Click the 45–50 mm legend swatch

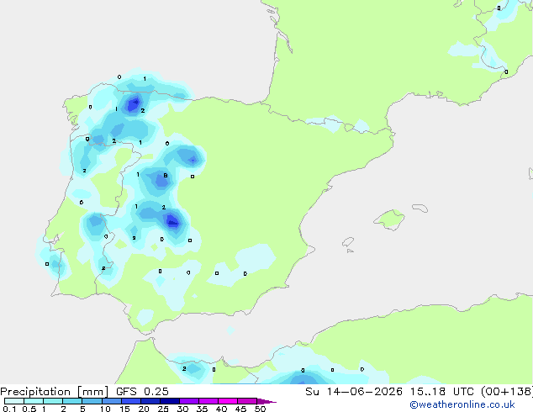247,401
